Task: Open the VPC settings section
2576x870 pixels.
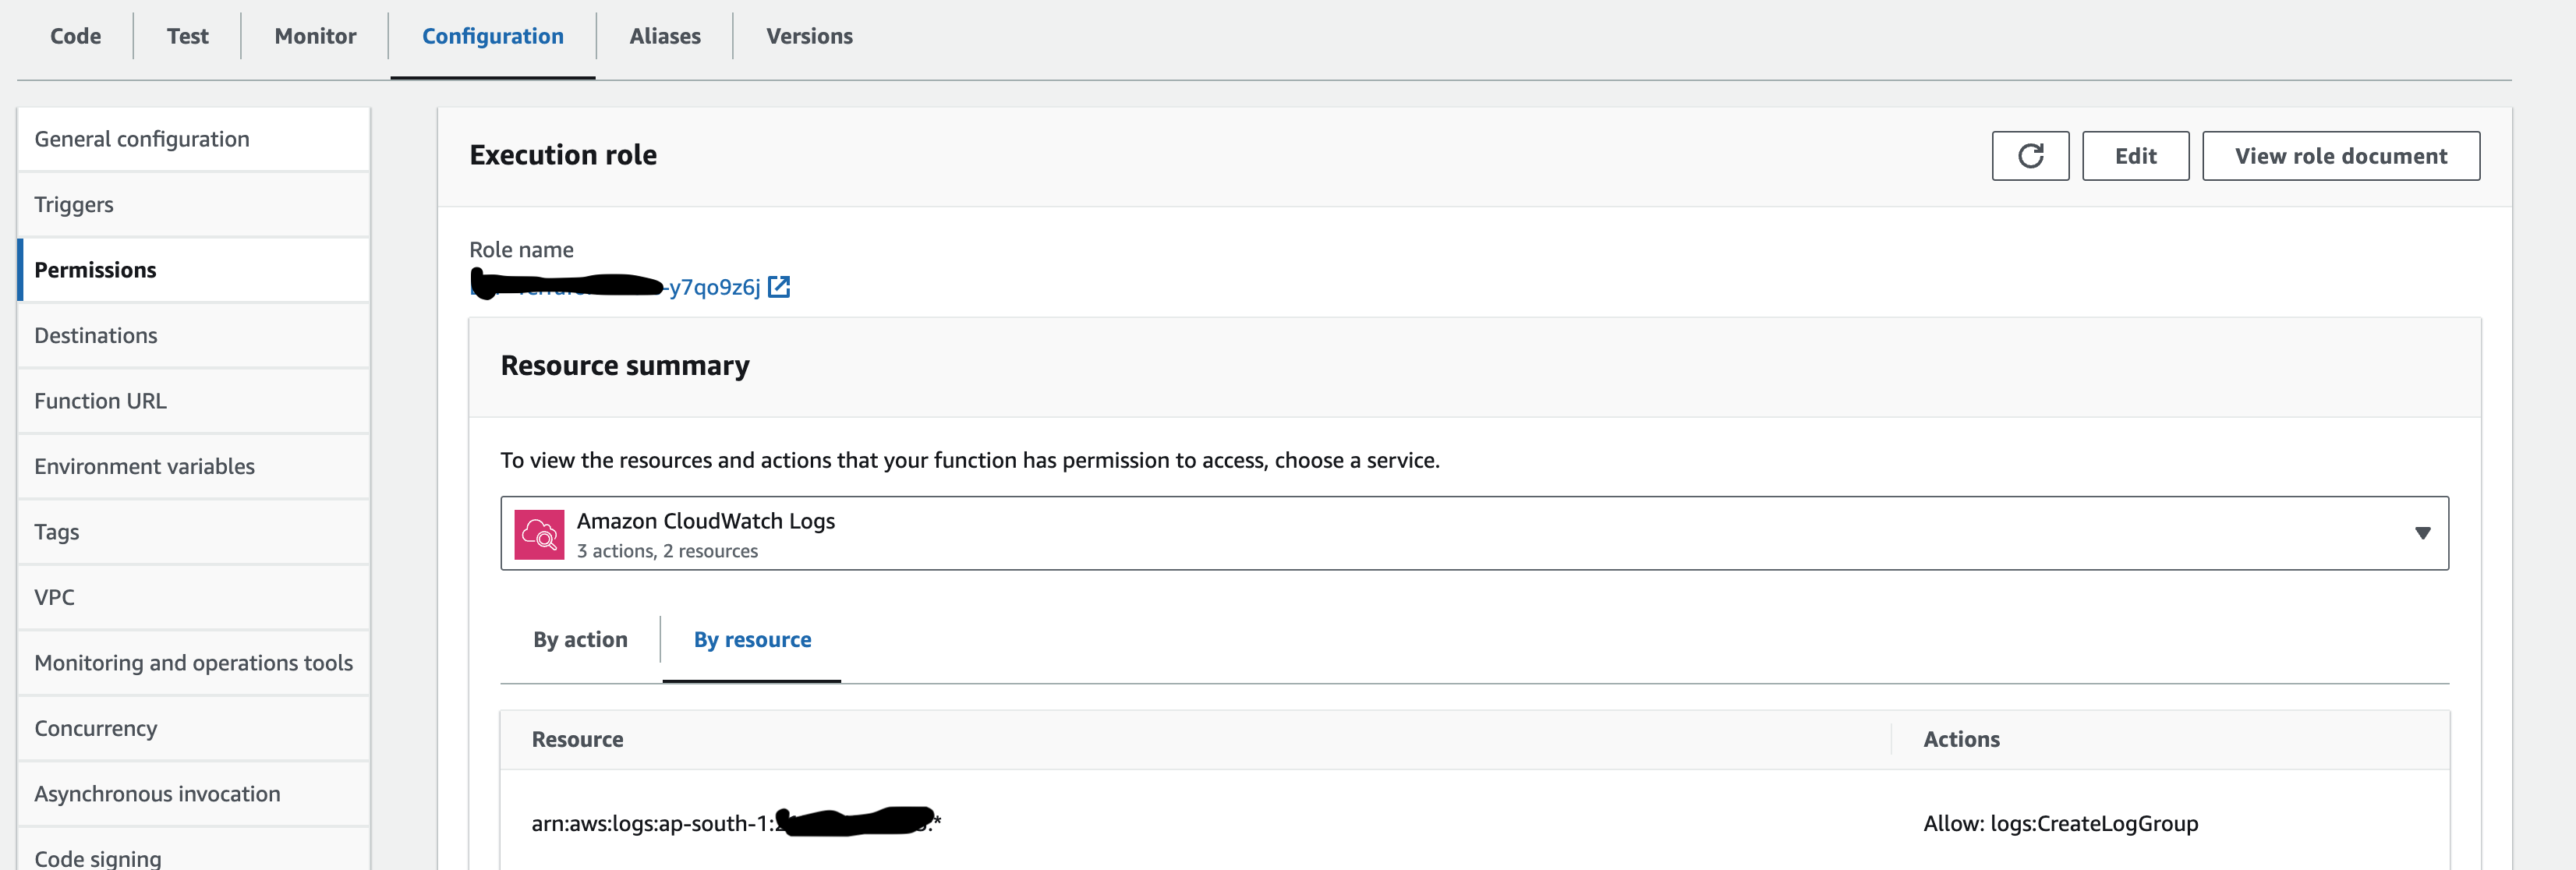Action: (54, 597)
